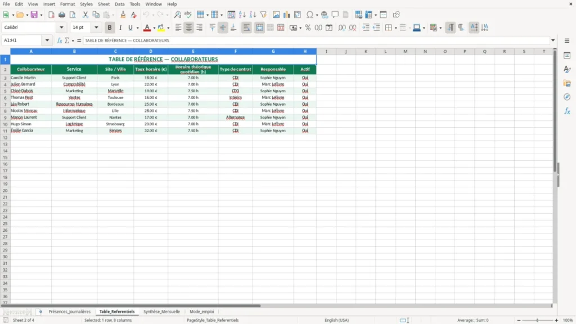
Task: Toggle Underline formatting
Action: coord(130,28)
